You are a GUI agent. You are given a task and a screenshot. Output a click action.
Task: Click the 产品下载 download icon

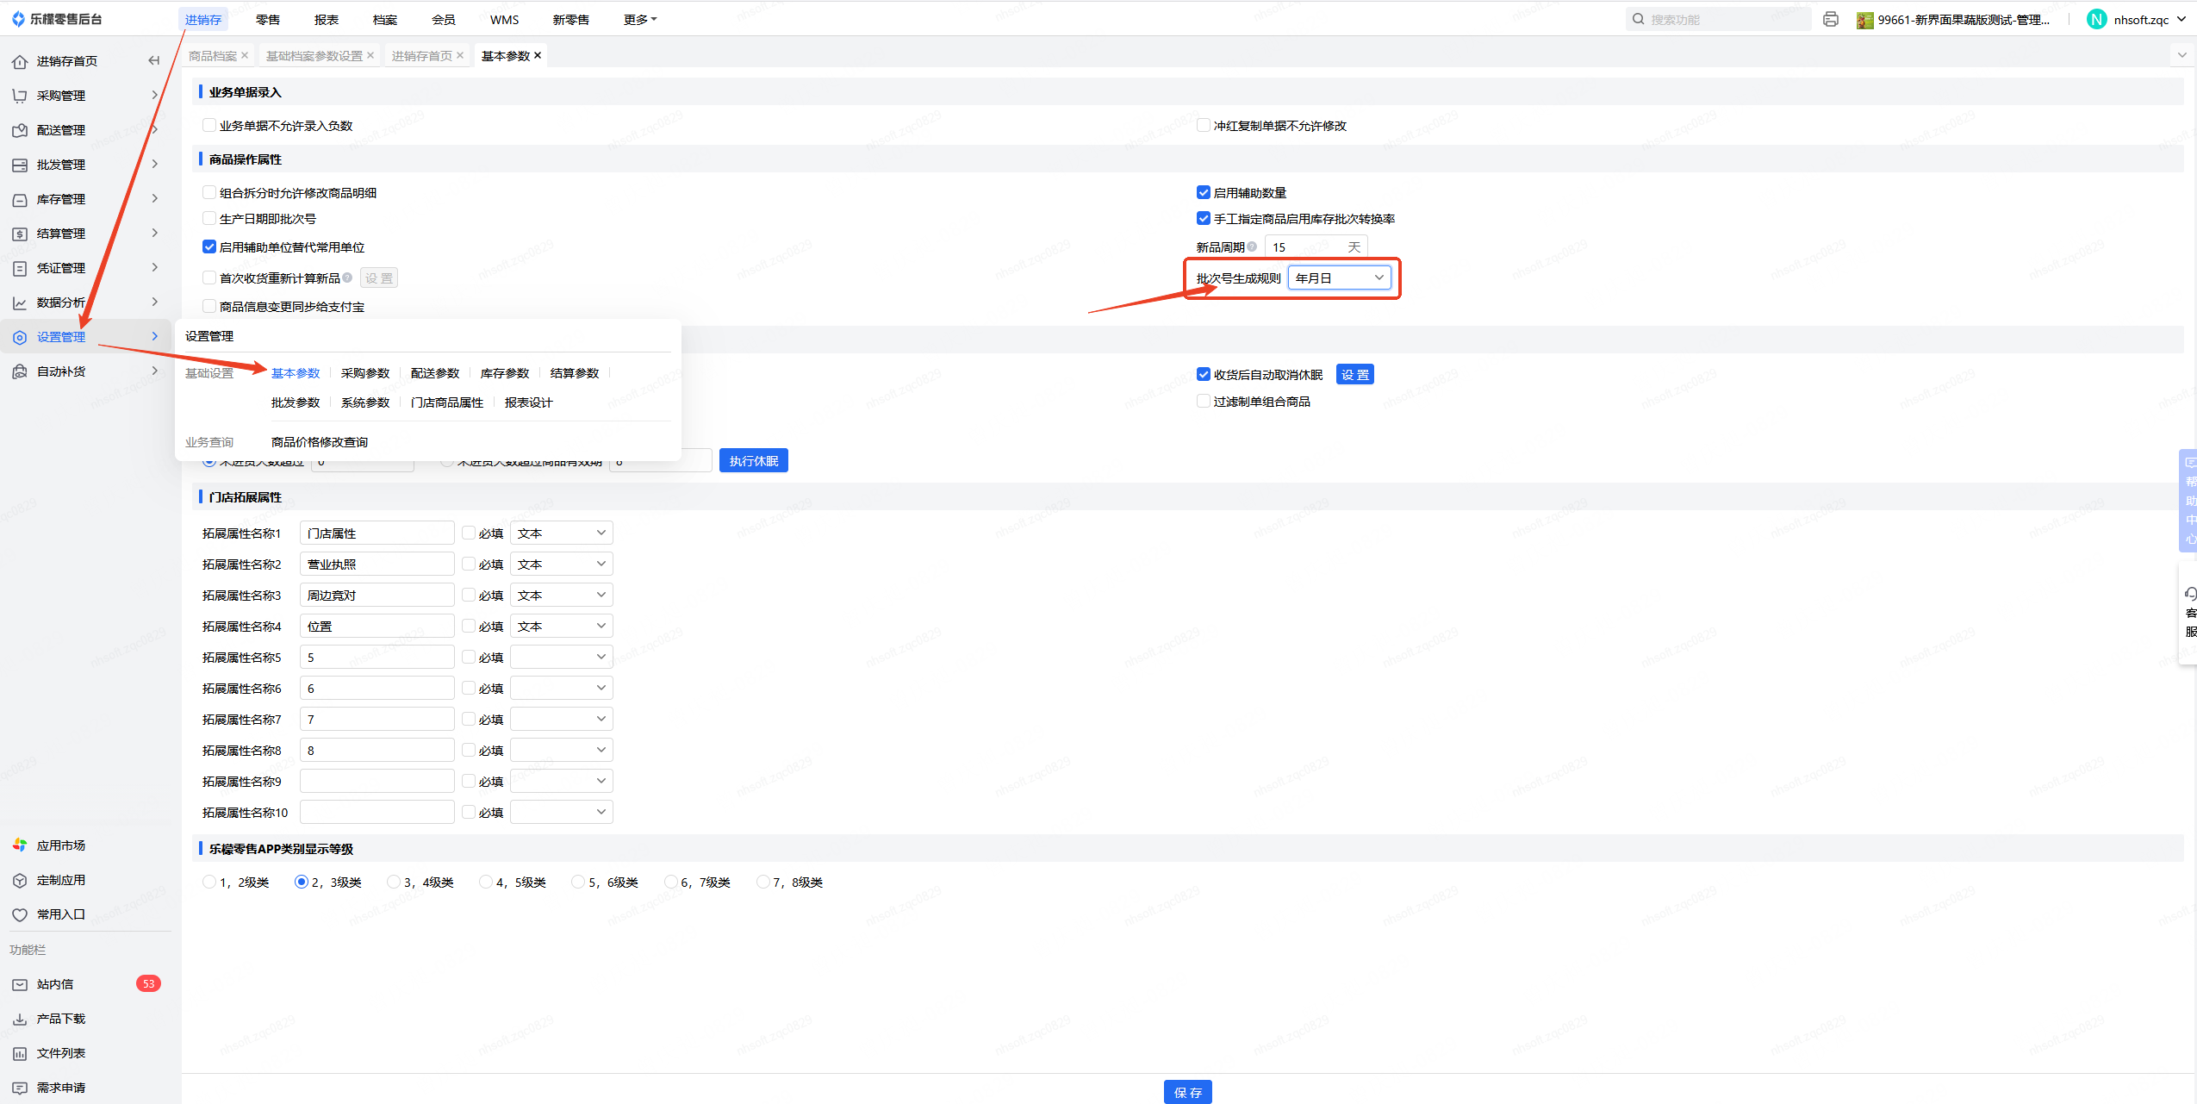20,1019
